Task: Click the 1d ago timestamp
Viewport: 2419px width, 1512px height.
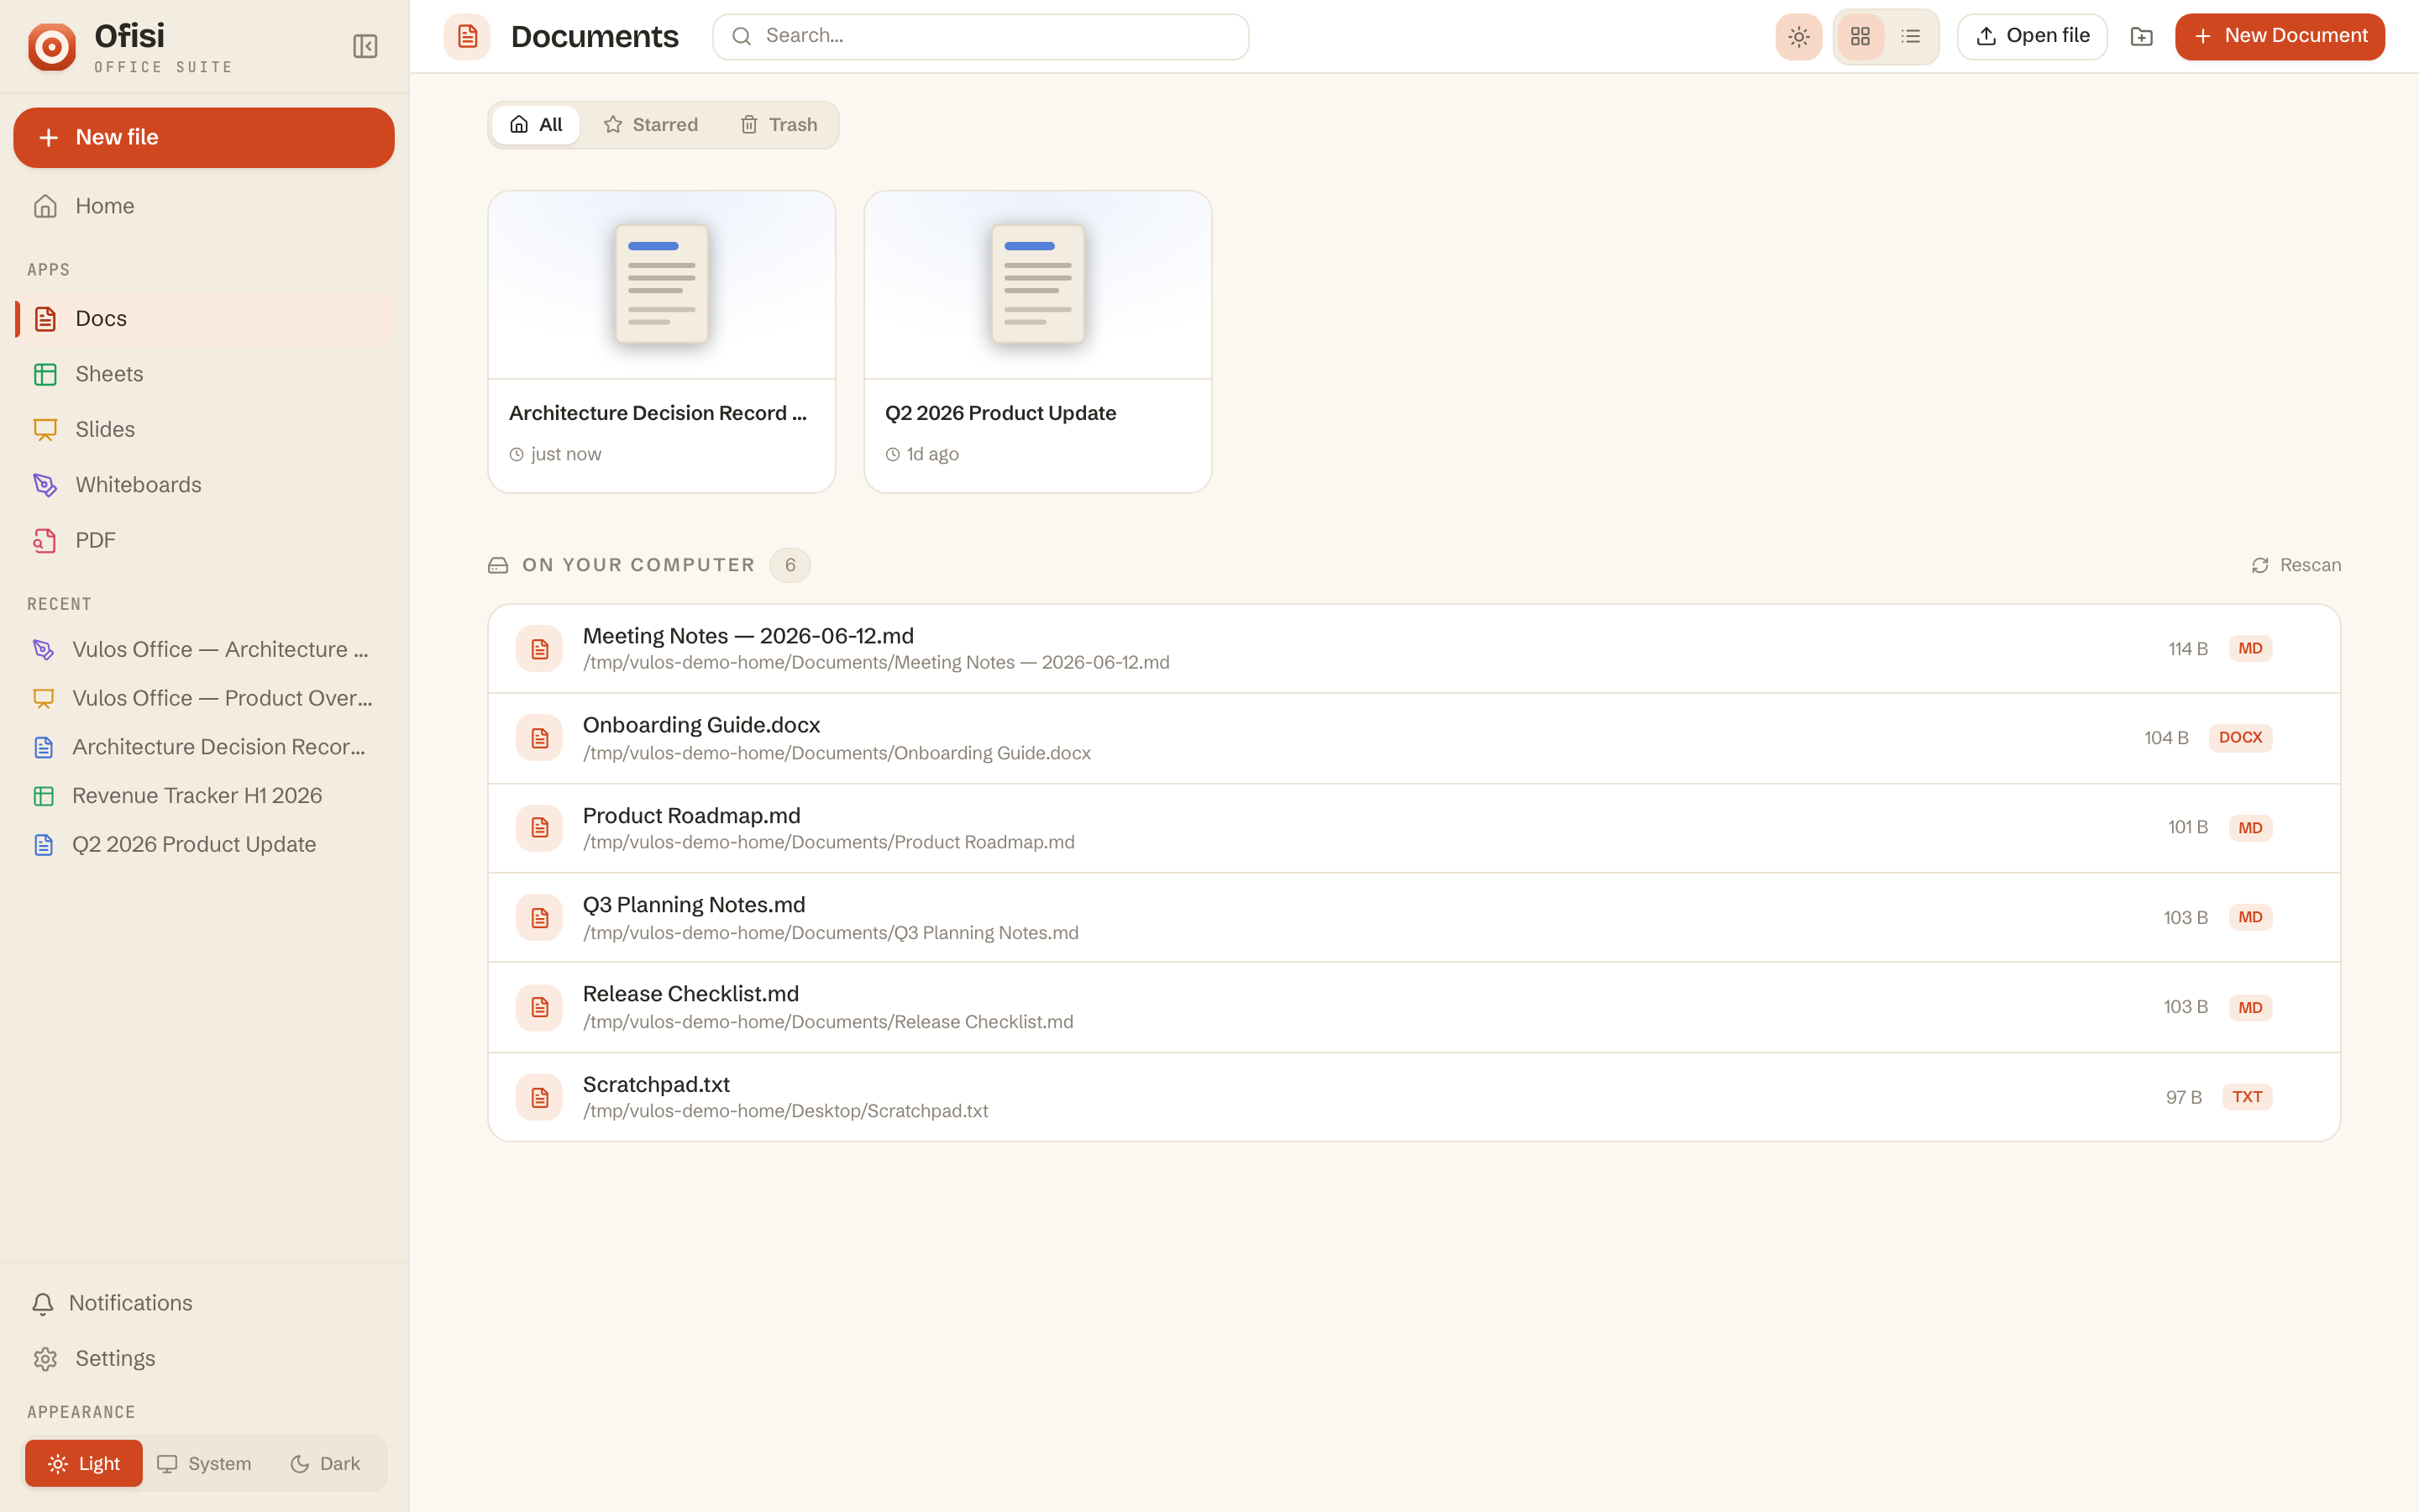Action: [932, 454]
